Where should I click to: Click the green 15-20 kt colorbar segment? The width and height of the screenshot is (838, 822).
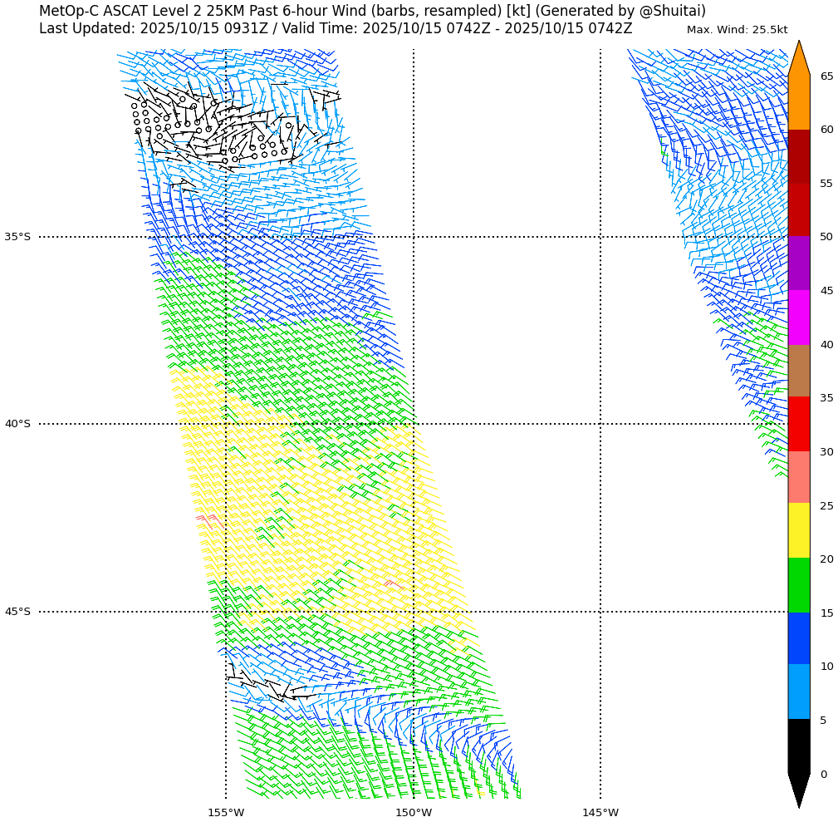[798, 585]
